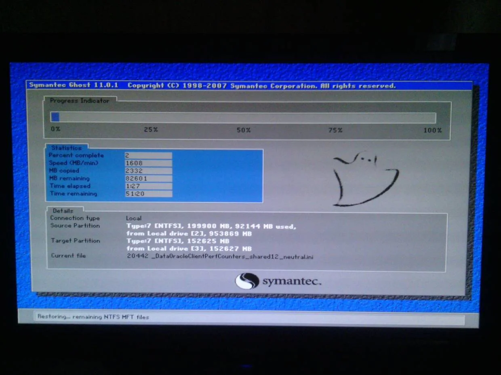Click the 'from Local drive [3]' line
The height and width of the screenshot is (375, 501).
pos(189,249)
